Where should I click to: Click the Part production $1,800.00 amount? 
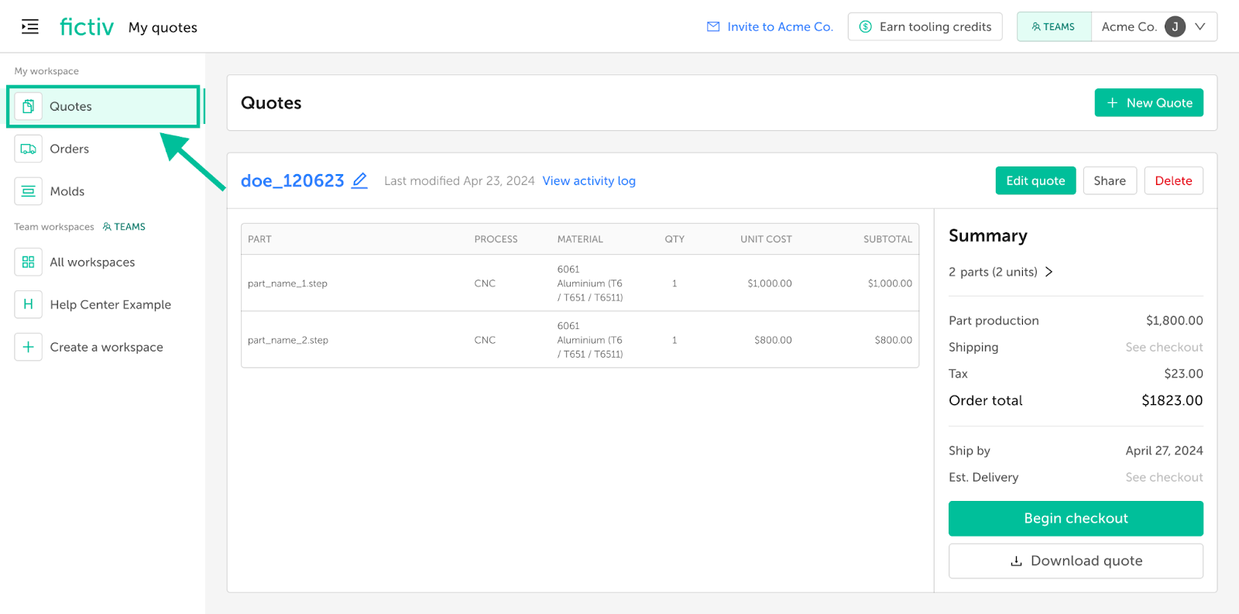[1175, 321]
